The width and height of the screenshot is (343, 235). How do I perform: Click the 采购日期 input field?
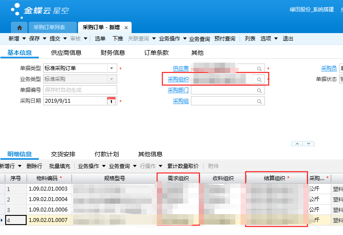[74, 101]
